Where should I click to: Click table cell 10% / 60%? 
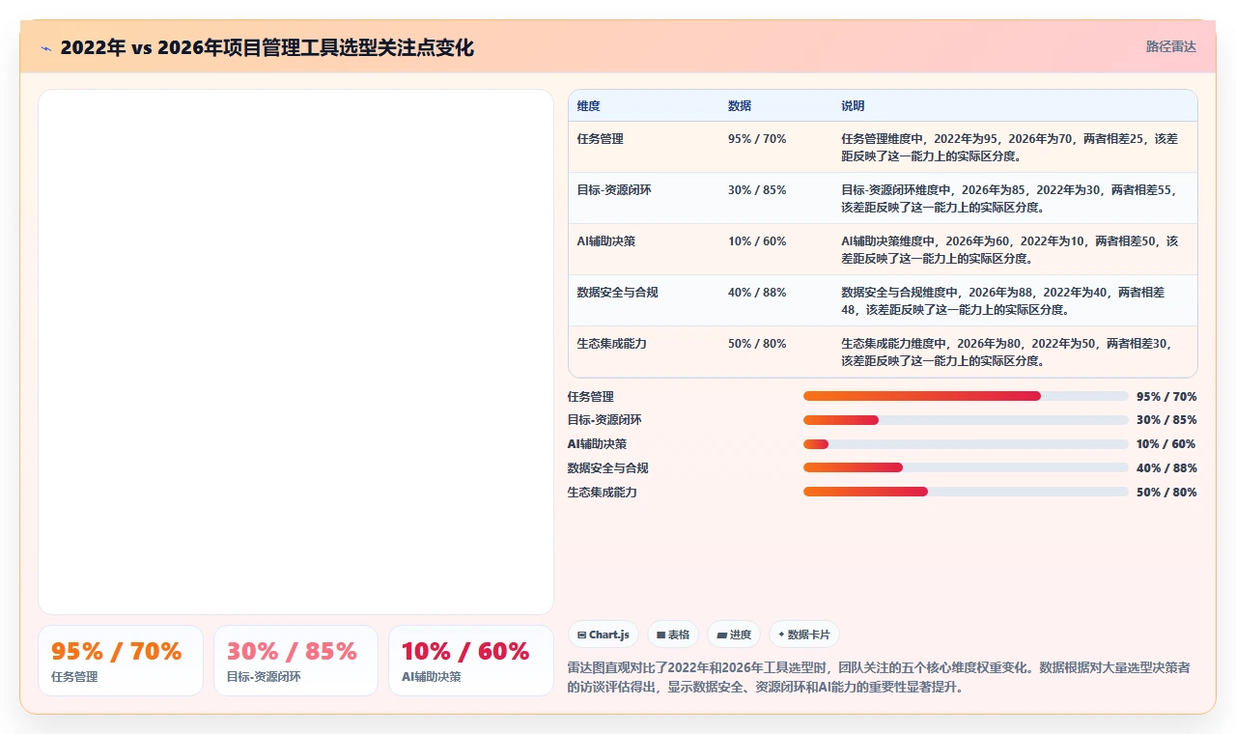757,241
